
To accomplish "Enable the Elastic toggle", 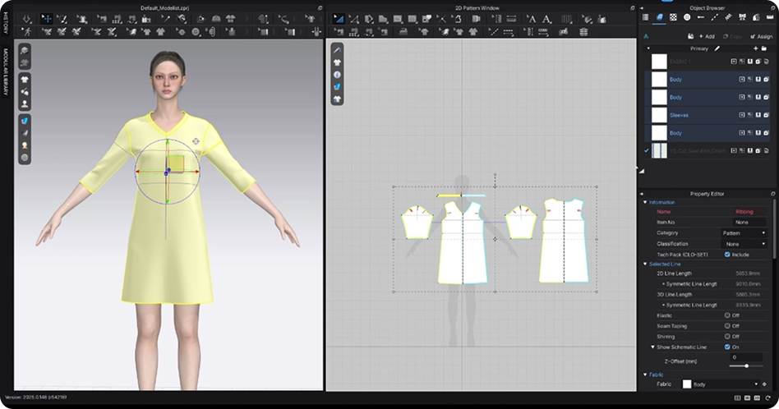I will [727, 315].
